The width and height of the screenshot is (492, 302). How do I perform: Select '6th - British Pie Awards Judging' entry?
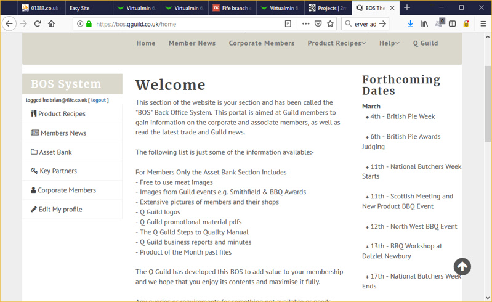401,142
